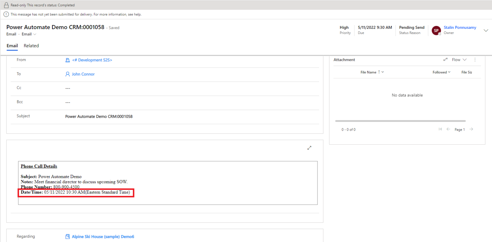Image resolution: width=492 pixels, height=242 pixels.
Task: Click the SP owner avatar
Action: pyautogui.click(x=436, y=30)
